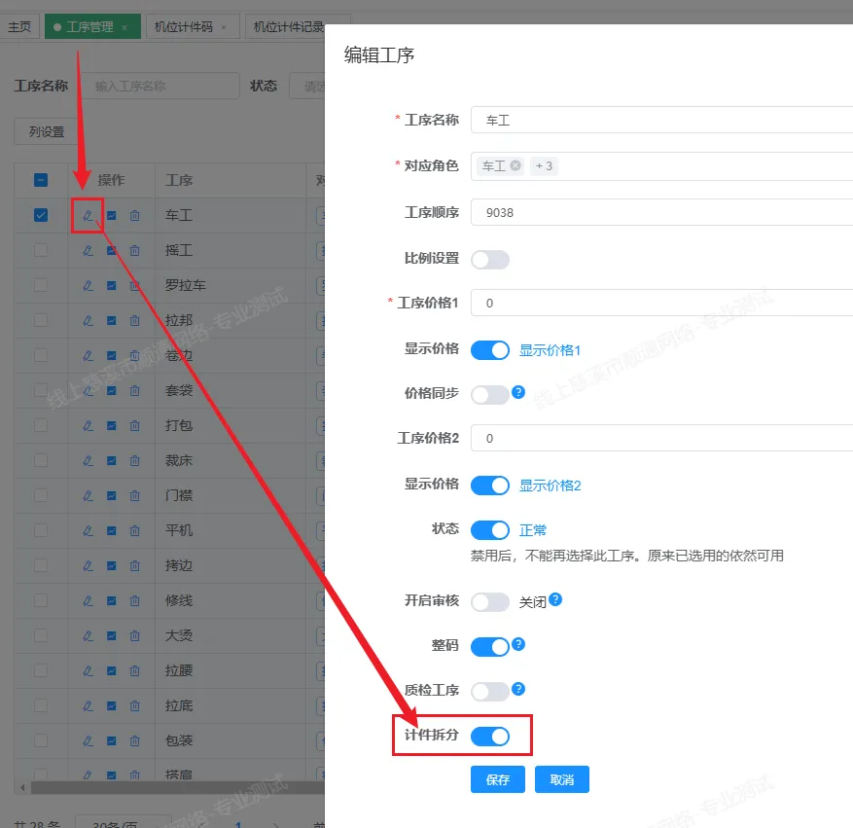Click the trash icon for 大烫 row
This screenshot has width=853, height=828.
(134, 635)
